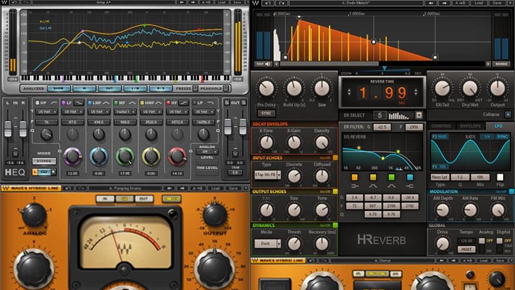Image resolution: width=515 pixels, height=290 pixels.
Task: Click the cyan EQ Reverb band square
Action: pos(410,177)
